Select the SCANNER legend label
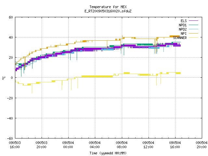Image resolution: width=208 pixels, height=156 pixels. [x=180, y=38]
